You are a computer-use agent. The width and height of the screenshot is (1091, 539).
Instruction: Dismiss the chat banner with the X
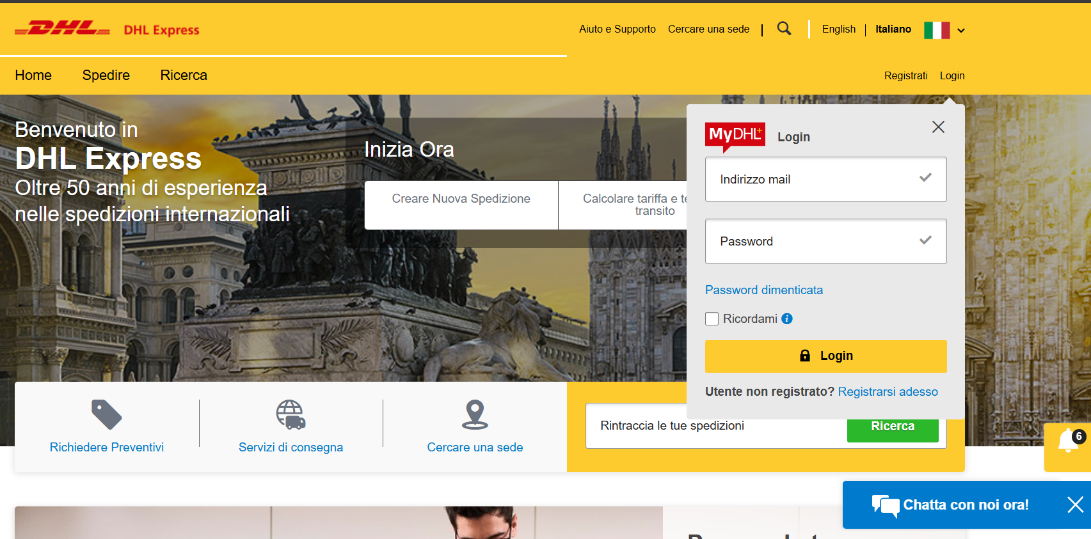click(1075, 504)
